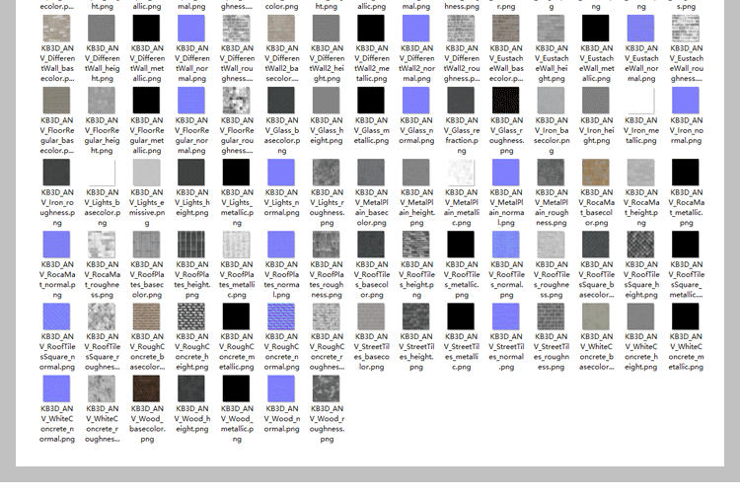This screenshot has width=740, height=495.
Task: Select the DifferentWall_basecolor texture thumbnail
Action: tap(56, 29)
